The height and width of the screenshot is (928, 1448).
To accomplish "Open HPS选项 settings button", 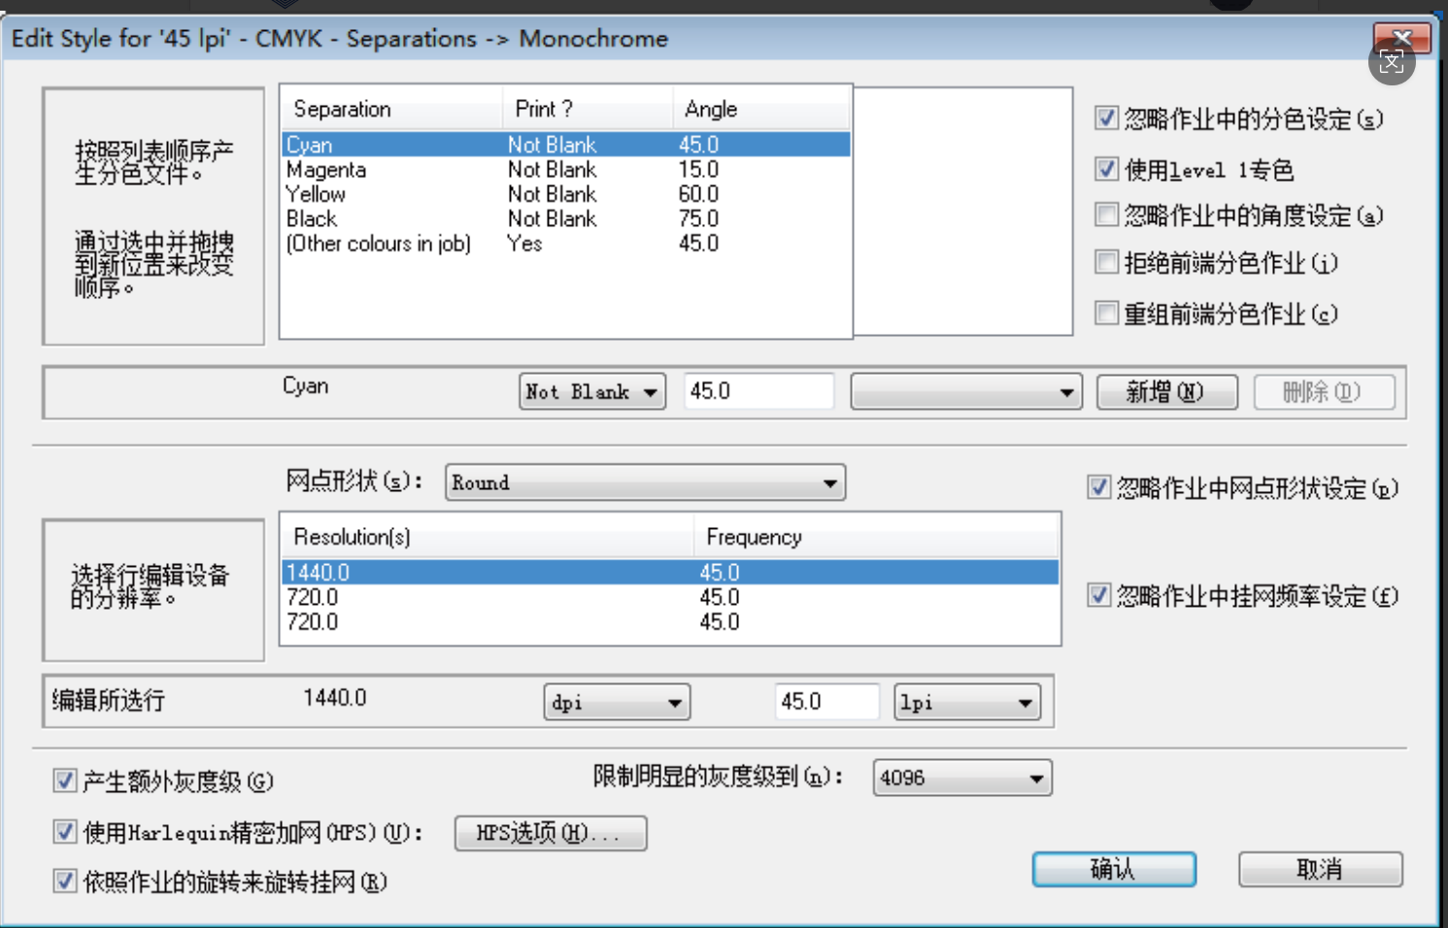I will pyautogui.click(x=550, y=833).
